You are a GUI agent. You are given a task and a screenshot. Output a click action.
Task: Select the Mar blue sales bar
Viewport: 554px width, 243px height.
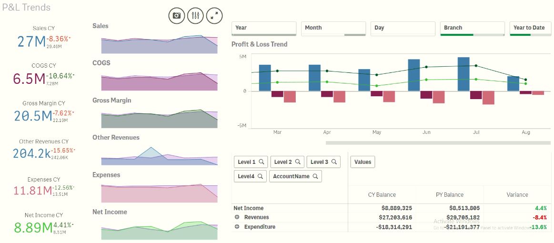click(265, 78)
